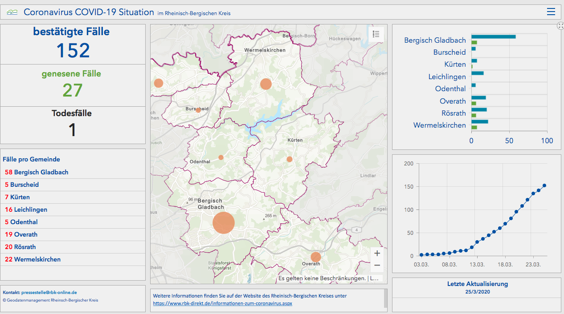Open the map legend list icon
This screenshot has width=564, height=314.
[x=376, y=34]
